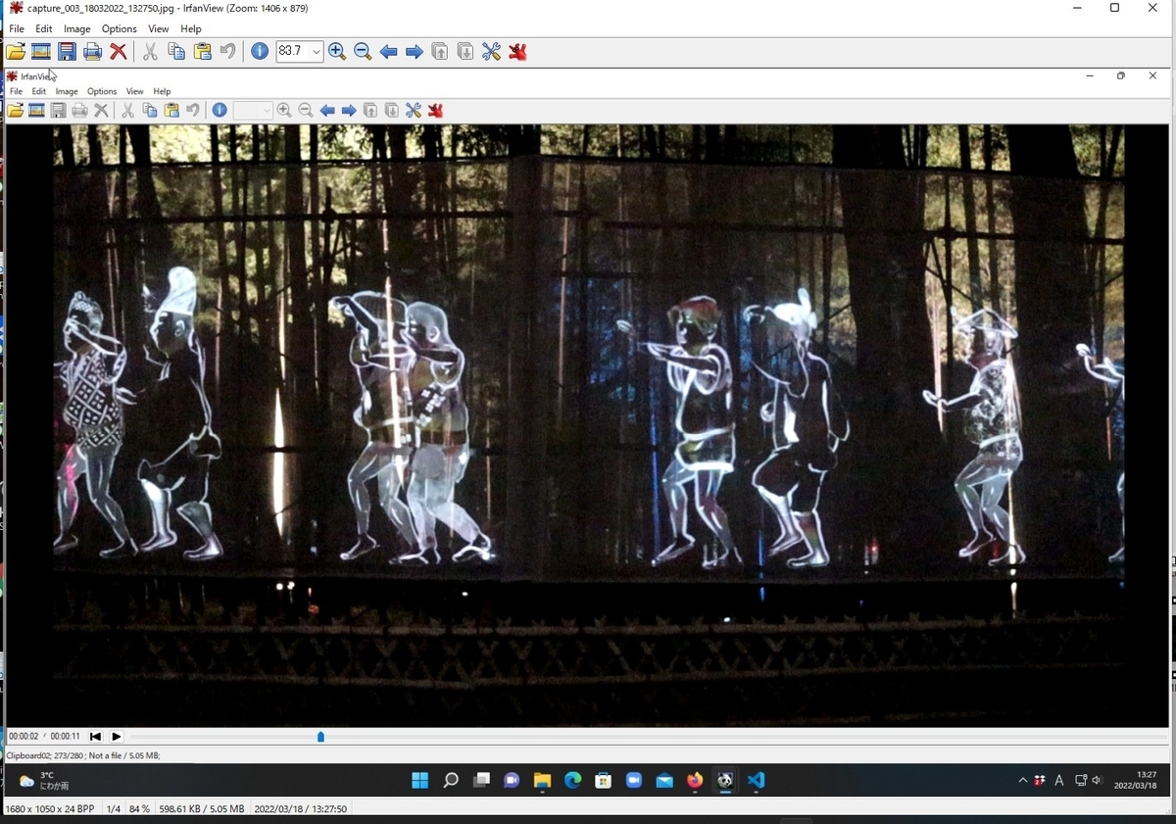Viewport: 1176px width, 824px height.
Task: Click Open folder icon in inner IrfanView window
Action: (16, 111)
